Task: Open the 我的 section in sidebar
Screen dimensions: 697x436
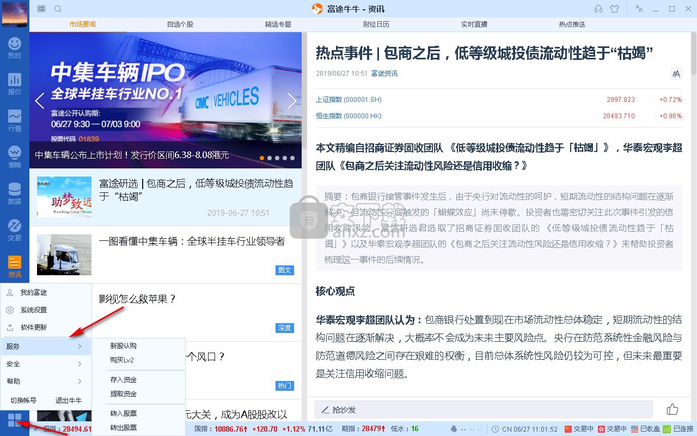Action: click(x=15, y=47)
